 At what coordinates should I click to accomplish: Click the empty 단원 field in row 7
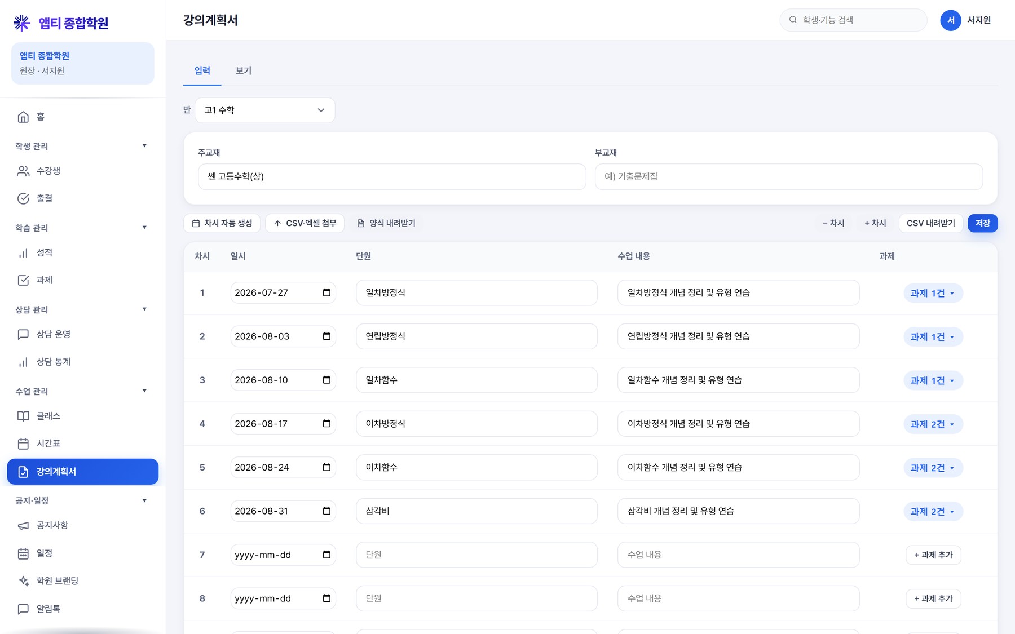pyautogui.click(x=476, y=555)
